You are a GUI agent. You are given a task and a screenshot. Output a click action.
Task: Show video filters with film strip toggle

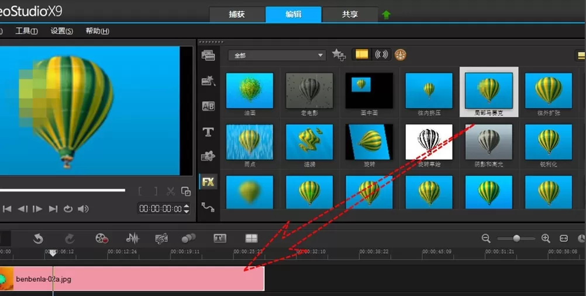[361, 55]
